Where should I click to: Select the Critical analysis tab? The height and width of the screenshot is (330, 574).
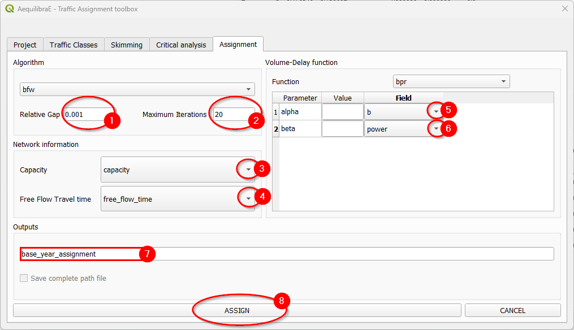181,45
